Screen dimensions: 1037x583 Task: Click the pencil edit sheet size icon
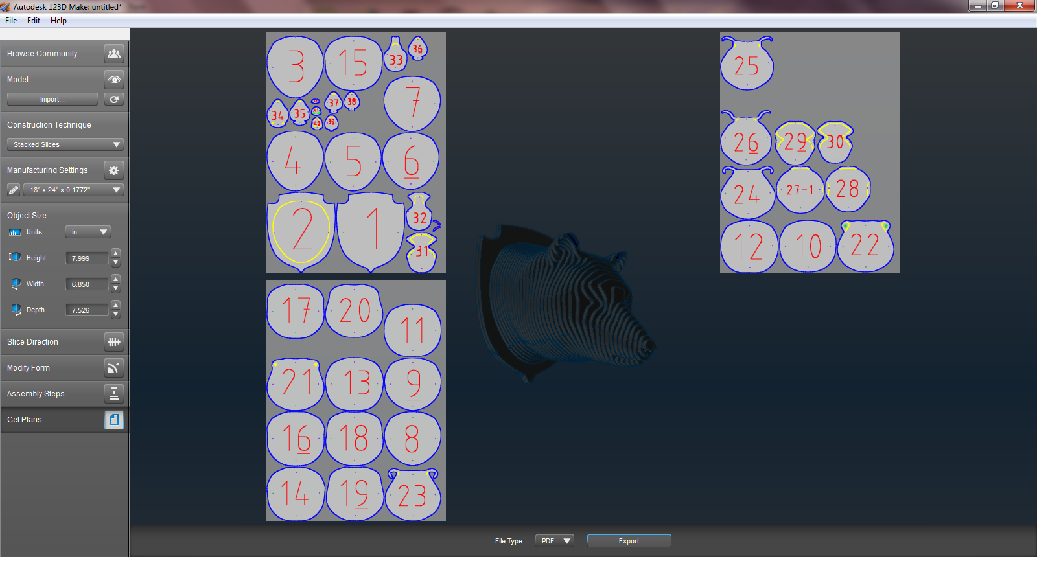[x=14, y=190]
